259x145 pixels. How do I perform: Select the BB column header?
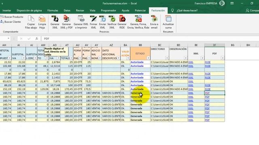tap(140, 45)
